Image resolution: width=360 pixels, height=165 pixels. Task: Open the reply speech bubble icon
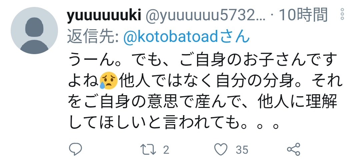(76, 149)
